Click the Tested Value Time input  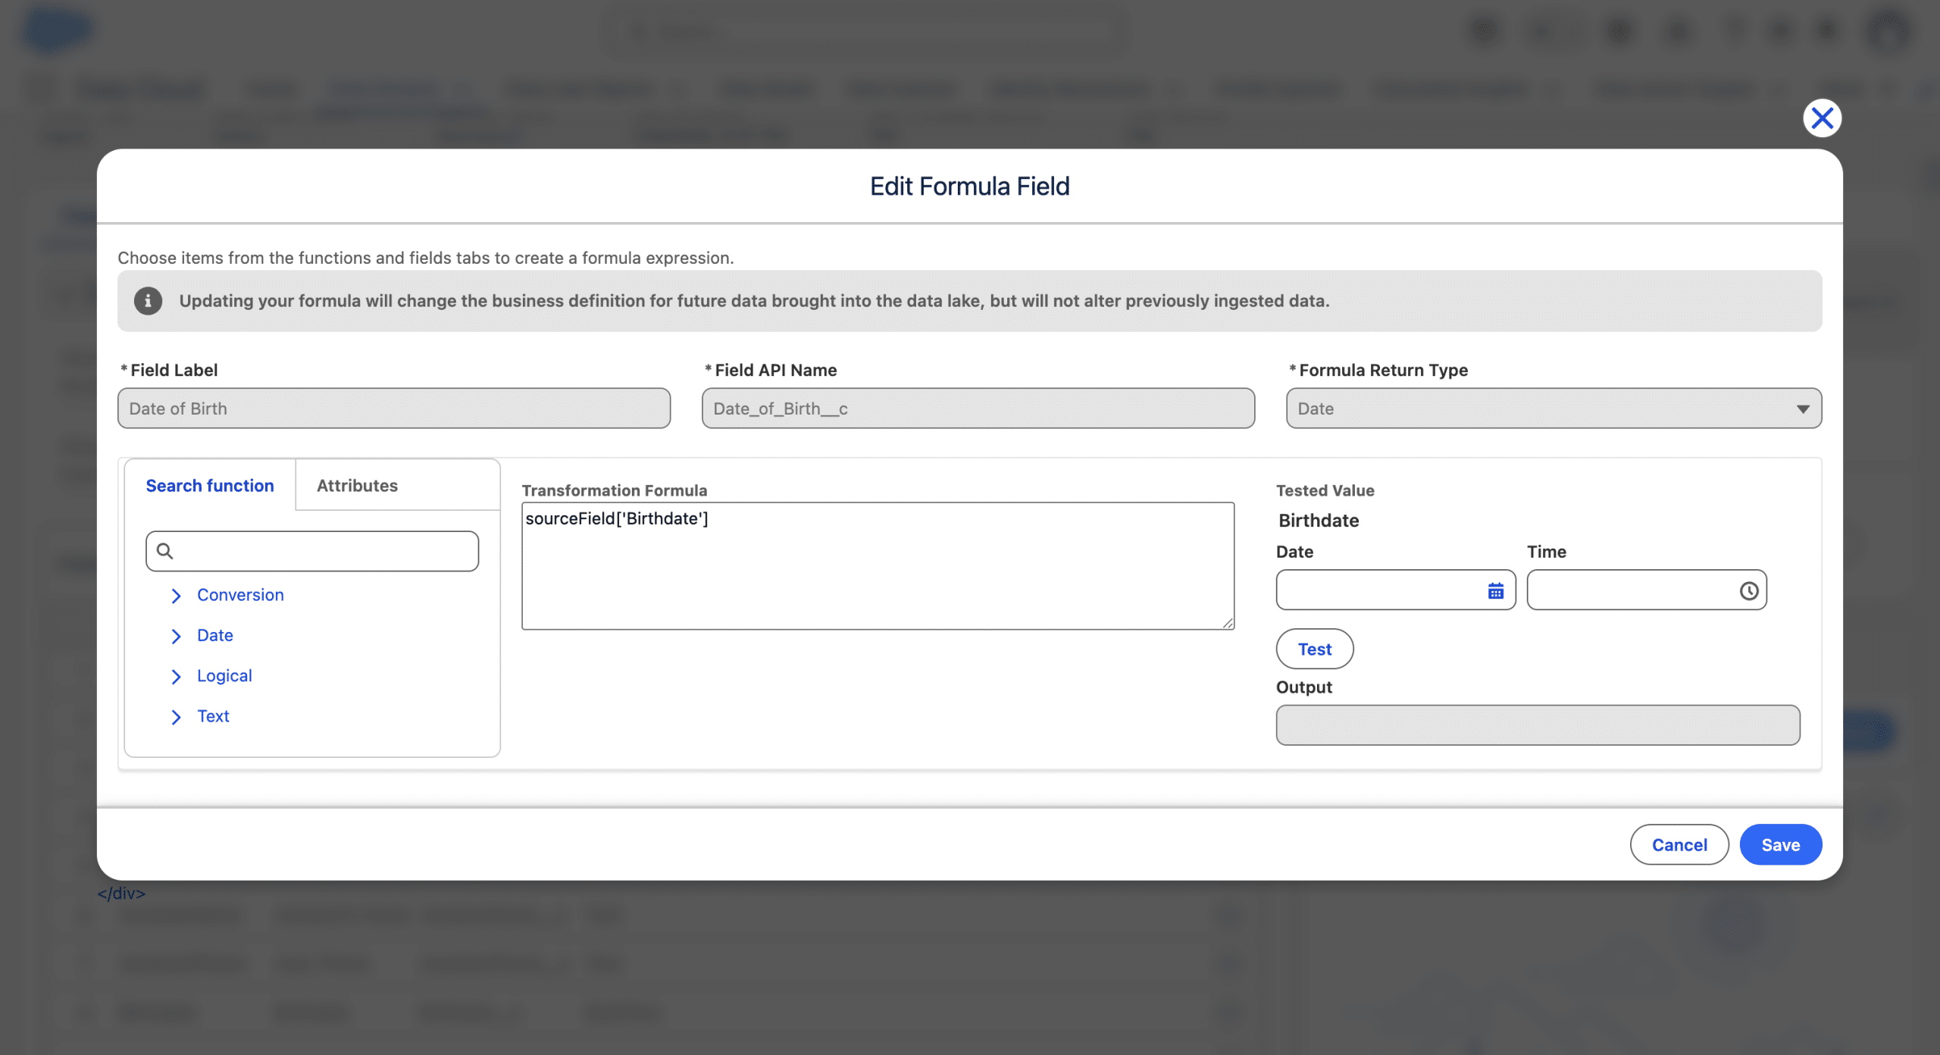tap(1629, 590)
